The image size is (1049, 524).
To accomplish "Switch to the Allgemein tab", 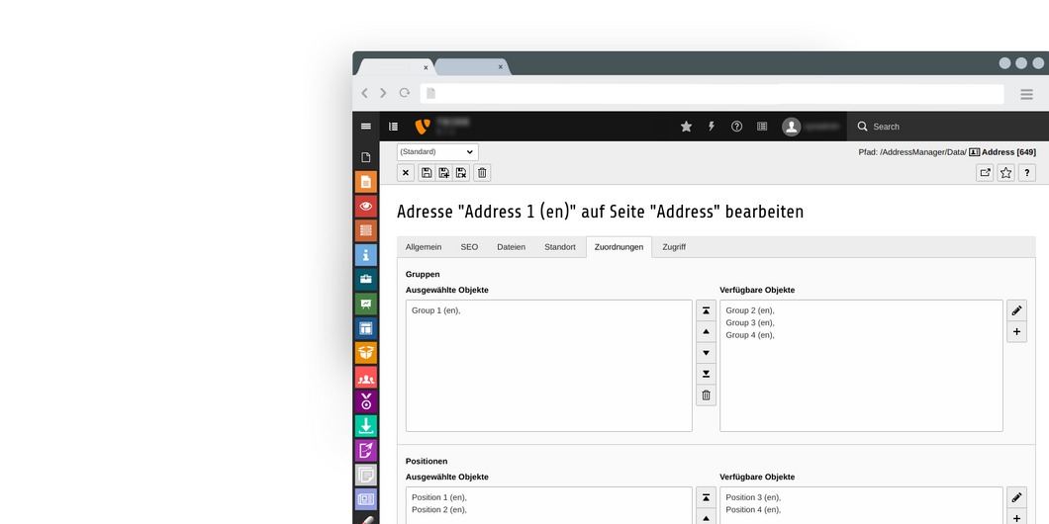I will (x=424, y=246).
